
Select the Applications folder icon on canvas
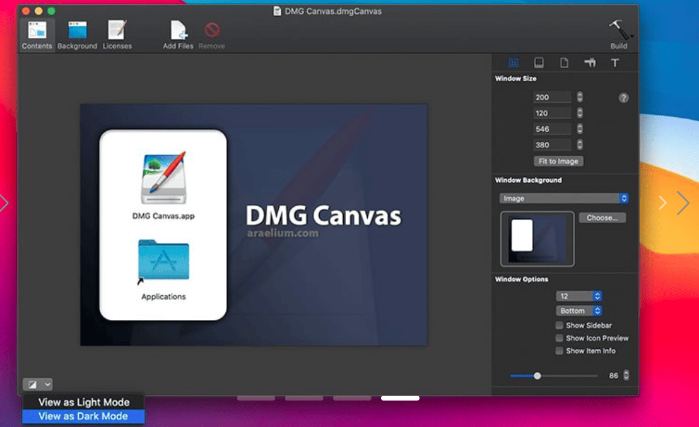click(x=163, y=261)
